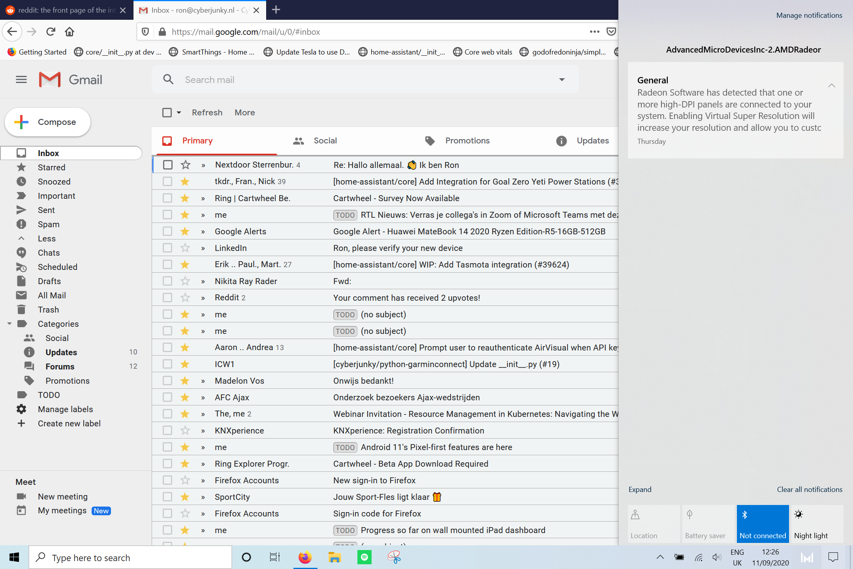Image resolution: width=853 pixels, height=569 pixels.
Task: Open the Updates category in sidebar
Action: pyautogui.click(x=61, y=352)
